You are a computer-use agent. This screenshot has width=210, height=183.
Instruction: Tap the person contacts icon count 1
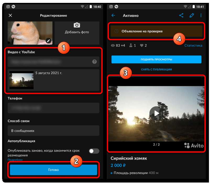click(131, 45)
